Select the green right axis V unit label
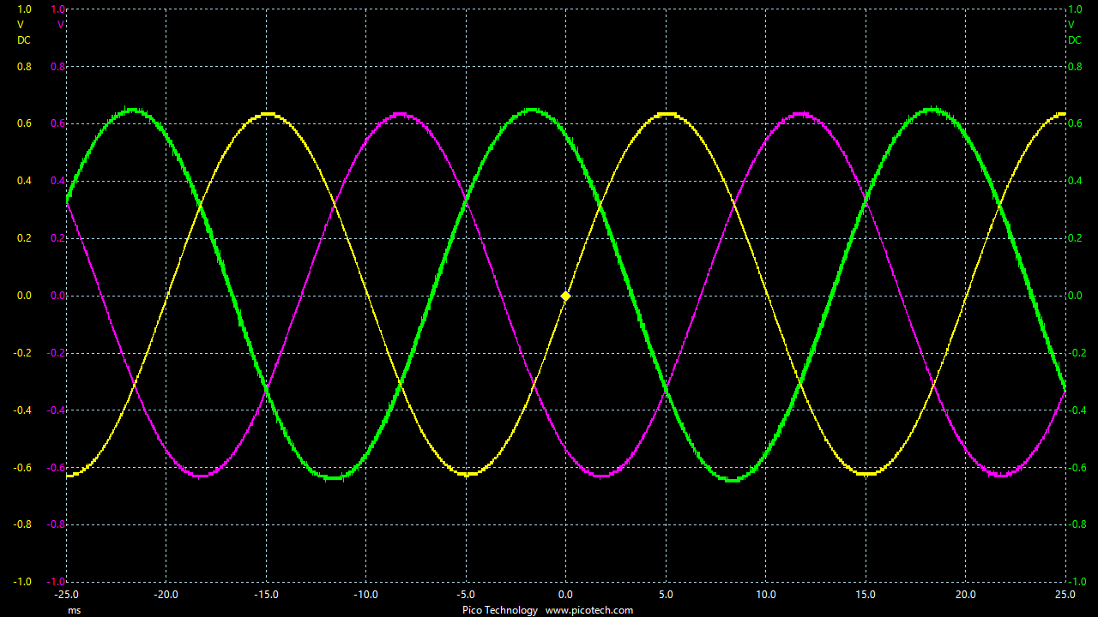Image resolution: width=1098 pixels, height=617 pixels. tap(1070, 24)
